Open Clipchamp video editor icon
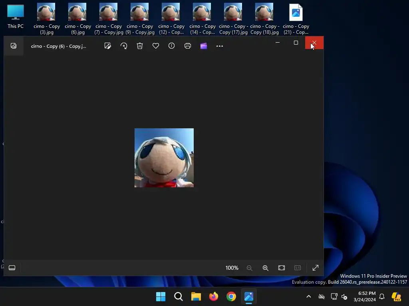This screenshot has height=306, width=409. (x=204, y=46)
